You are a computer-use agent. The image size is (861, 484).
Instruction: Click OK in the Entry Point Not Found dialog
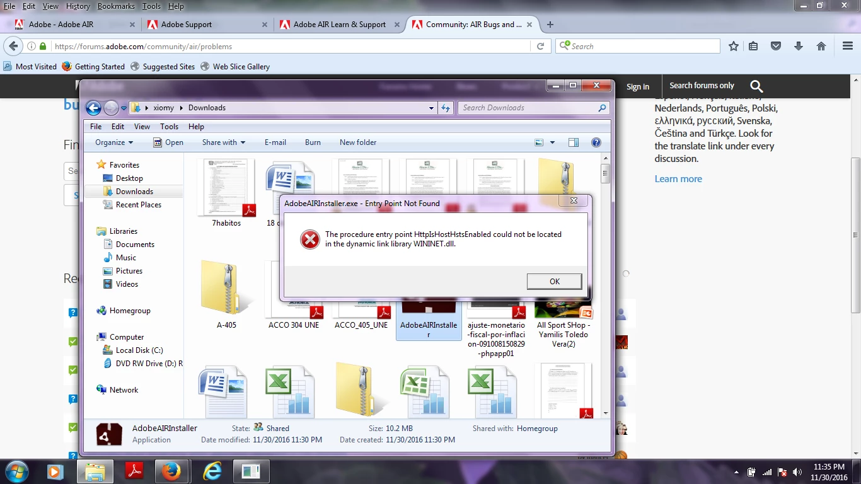point(554,281)
